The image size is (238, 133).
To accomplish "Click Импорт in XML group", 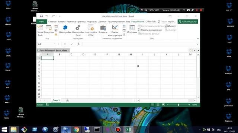I will coord(170,26).
